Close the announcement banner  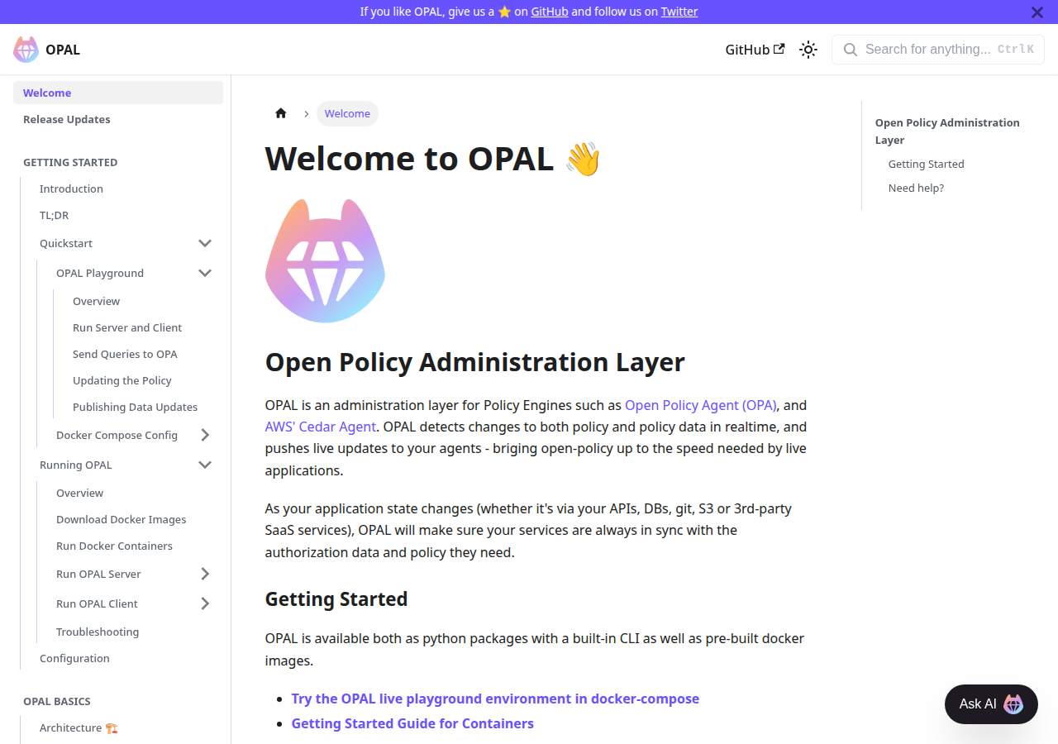(1037, 12)
